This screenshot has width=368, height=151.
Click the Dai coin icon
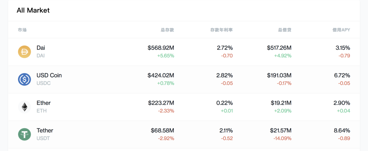click(x=25, y=52)
